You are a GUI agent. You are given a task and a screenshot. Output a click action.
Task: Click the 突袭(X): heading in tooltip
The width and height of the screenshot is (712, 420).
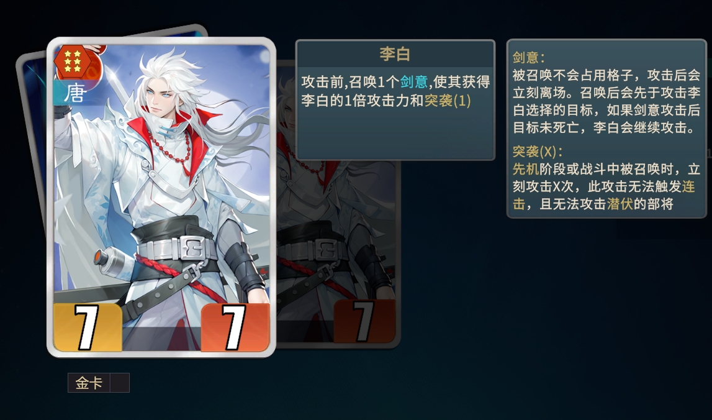(x=538, y=152)
